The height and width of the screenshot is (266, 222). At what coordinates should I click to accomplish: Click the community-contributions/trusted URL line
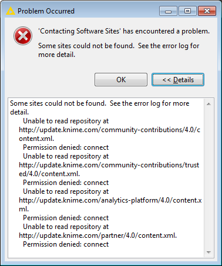point(109,169)
